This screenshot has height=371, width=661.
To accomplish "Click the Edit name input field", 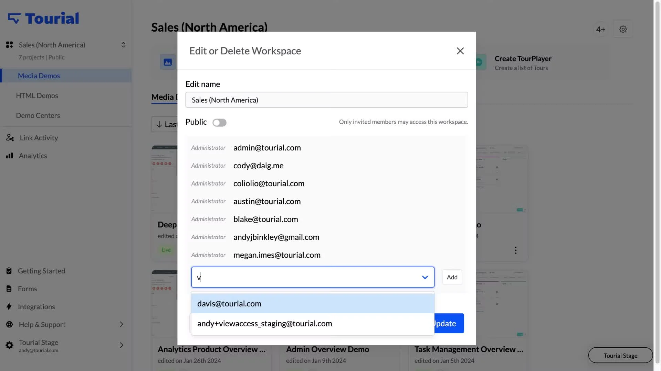I will (326, 100).
